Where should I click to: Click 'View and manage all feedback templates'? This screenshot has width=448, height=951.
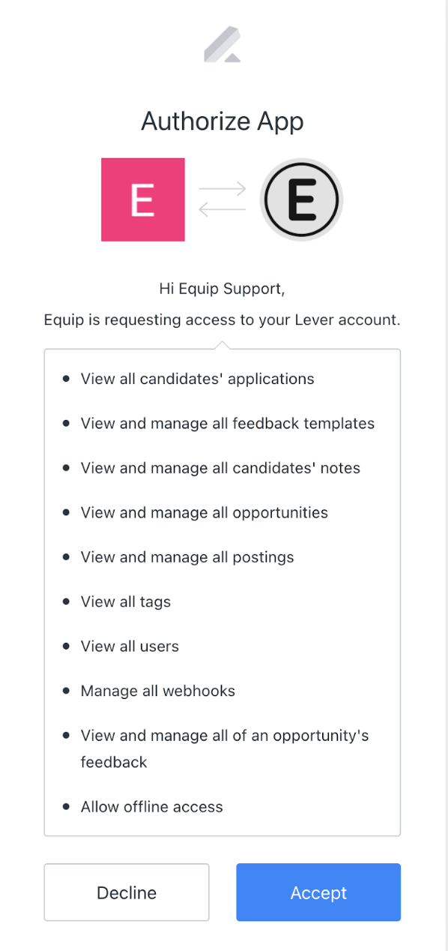point(227,423)
